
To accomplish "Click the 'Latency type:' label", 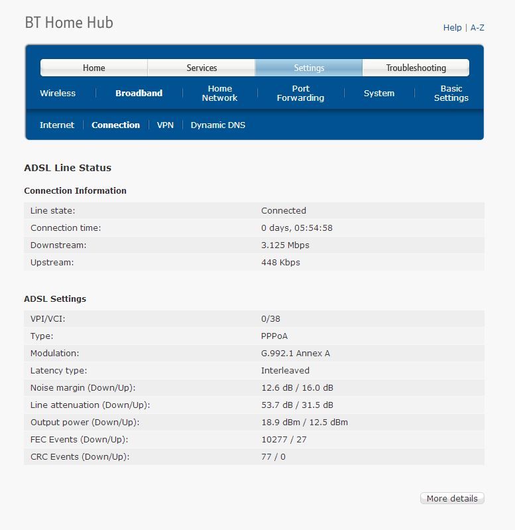I will pyautogui.click(x=58, y=370).
